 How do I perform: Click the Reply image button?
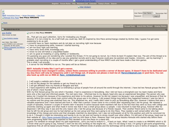click(4, 23)
